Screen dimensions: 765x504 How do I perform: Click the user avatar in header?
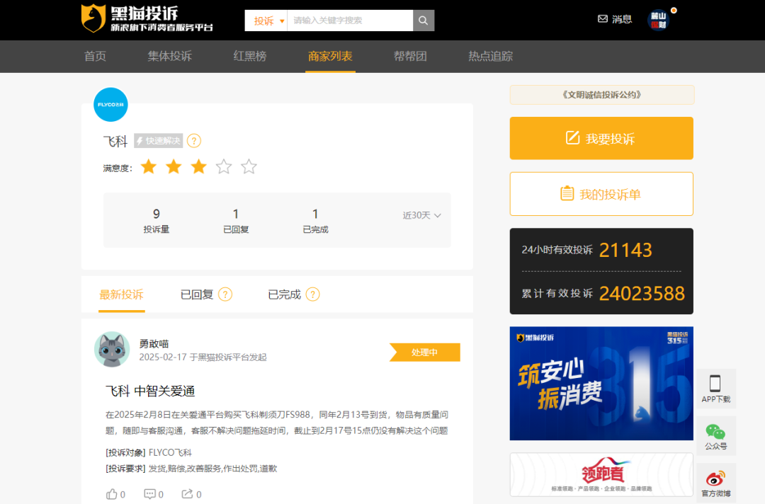658,20
